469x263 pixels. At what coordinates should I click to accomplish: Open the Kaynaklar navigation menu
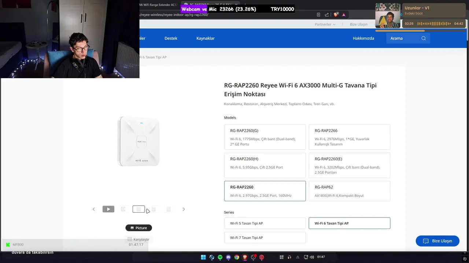click(206, 38)
